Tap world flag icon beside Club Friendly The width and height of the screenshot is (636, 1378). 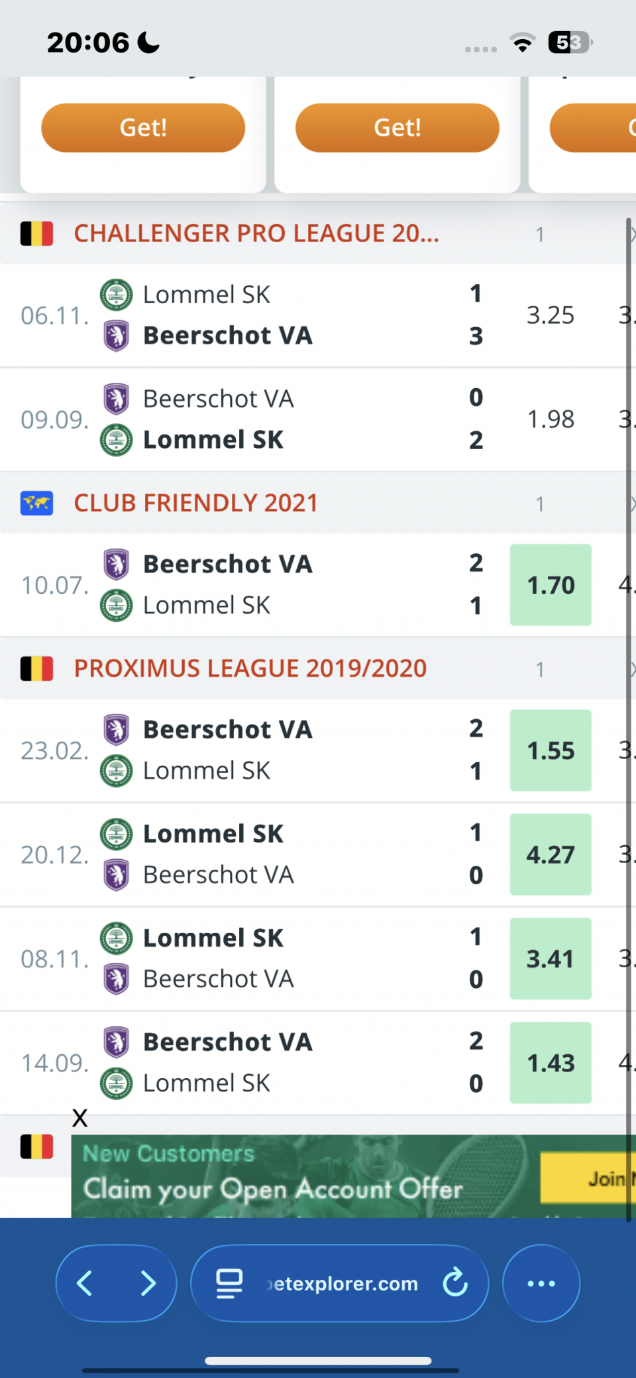coord(36,504)
